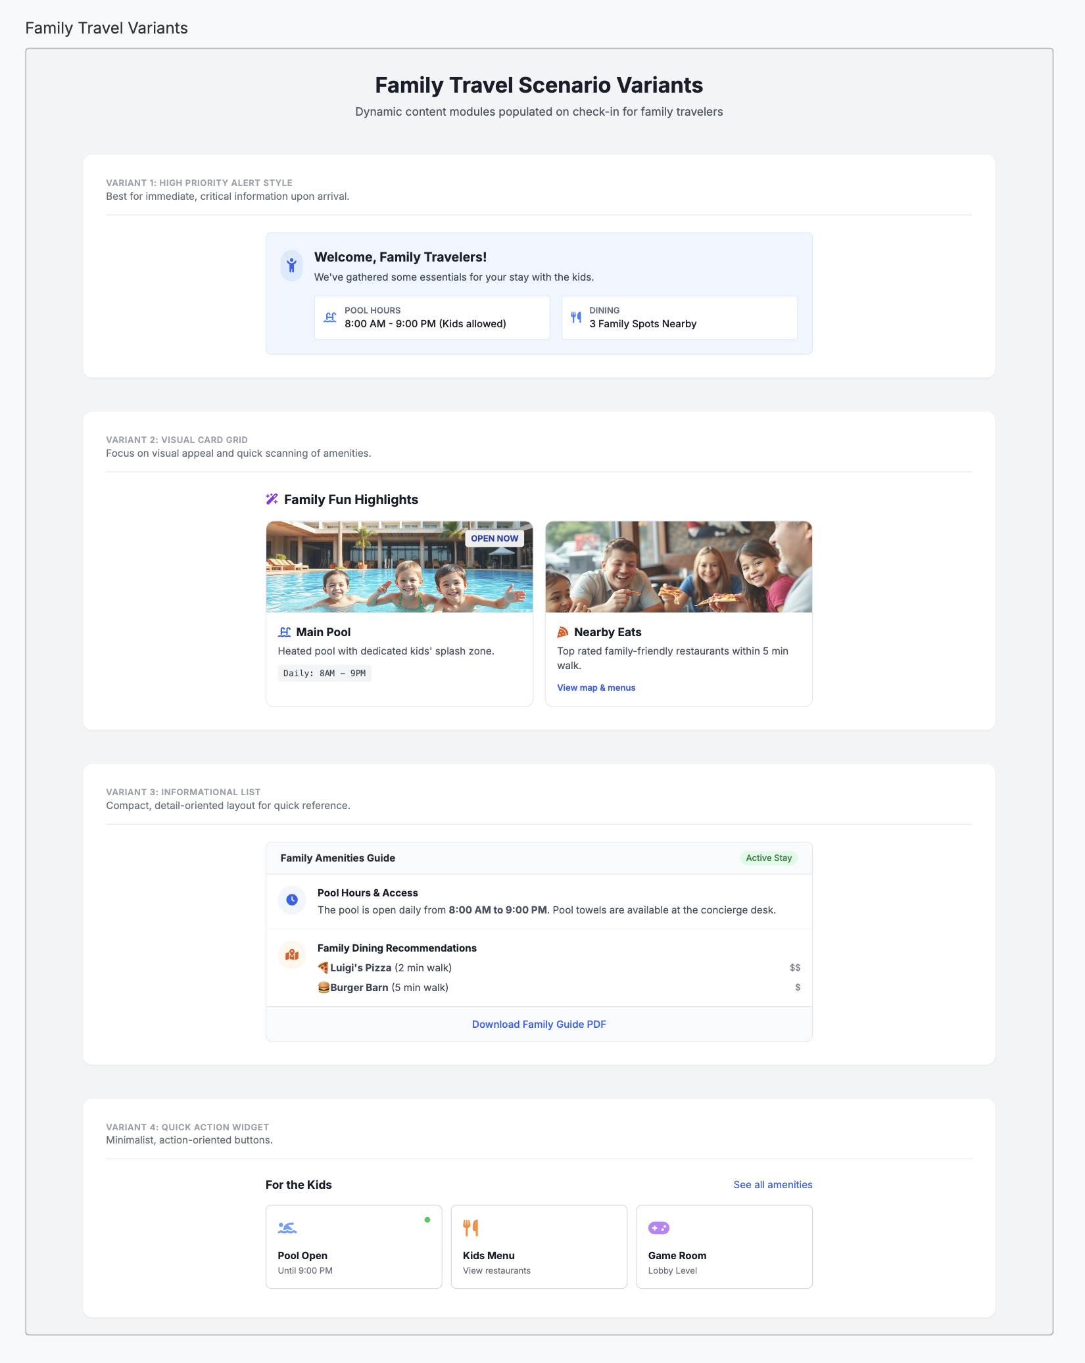Click the pizza slice icon next to Nearby Eats
This screenshot has height=1363, width=1085.
pyautogui.click(x=563, y=632)
